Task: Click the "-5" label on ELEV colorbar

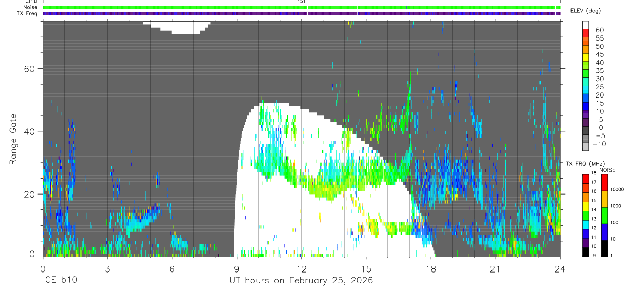Action: pyautogui.click(x=601, y=135)
